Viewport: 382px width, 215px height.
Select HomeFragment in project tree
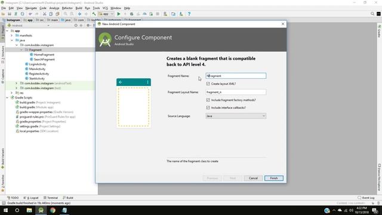[42, 54]
